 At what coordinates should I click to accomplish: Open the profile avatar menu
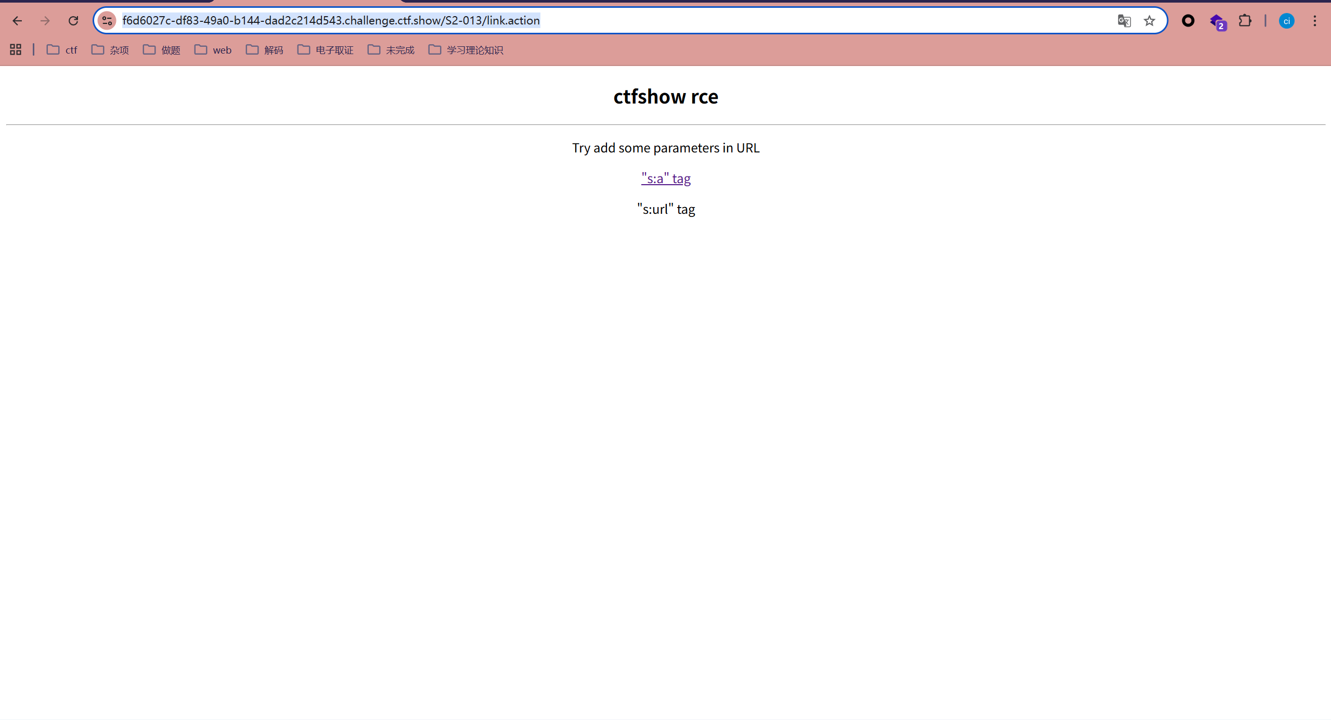pyautogui.click(x=1286, y=21)
